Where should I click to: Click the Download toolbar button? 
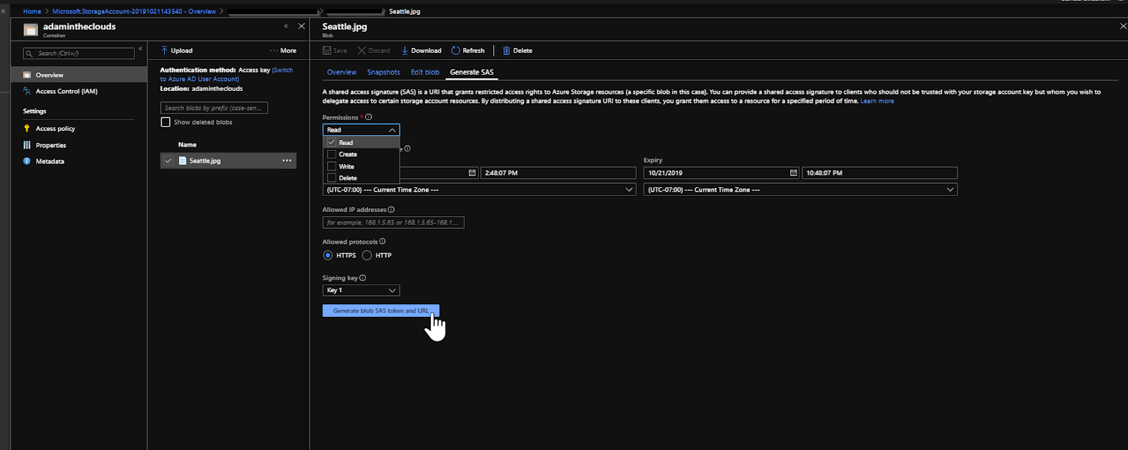[422, 51]
